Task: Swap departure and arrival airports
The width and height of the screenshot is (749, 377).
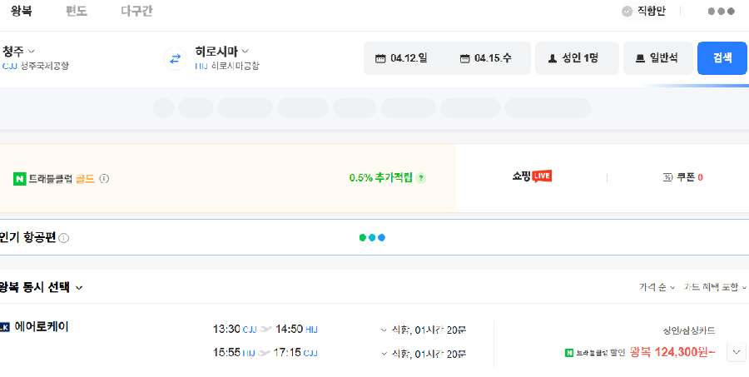Action: point(175,58)
